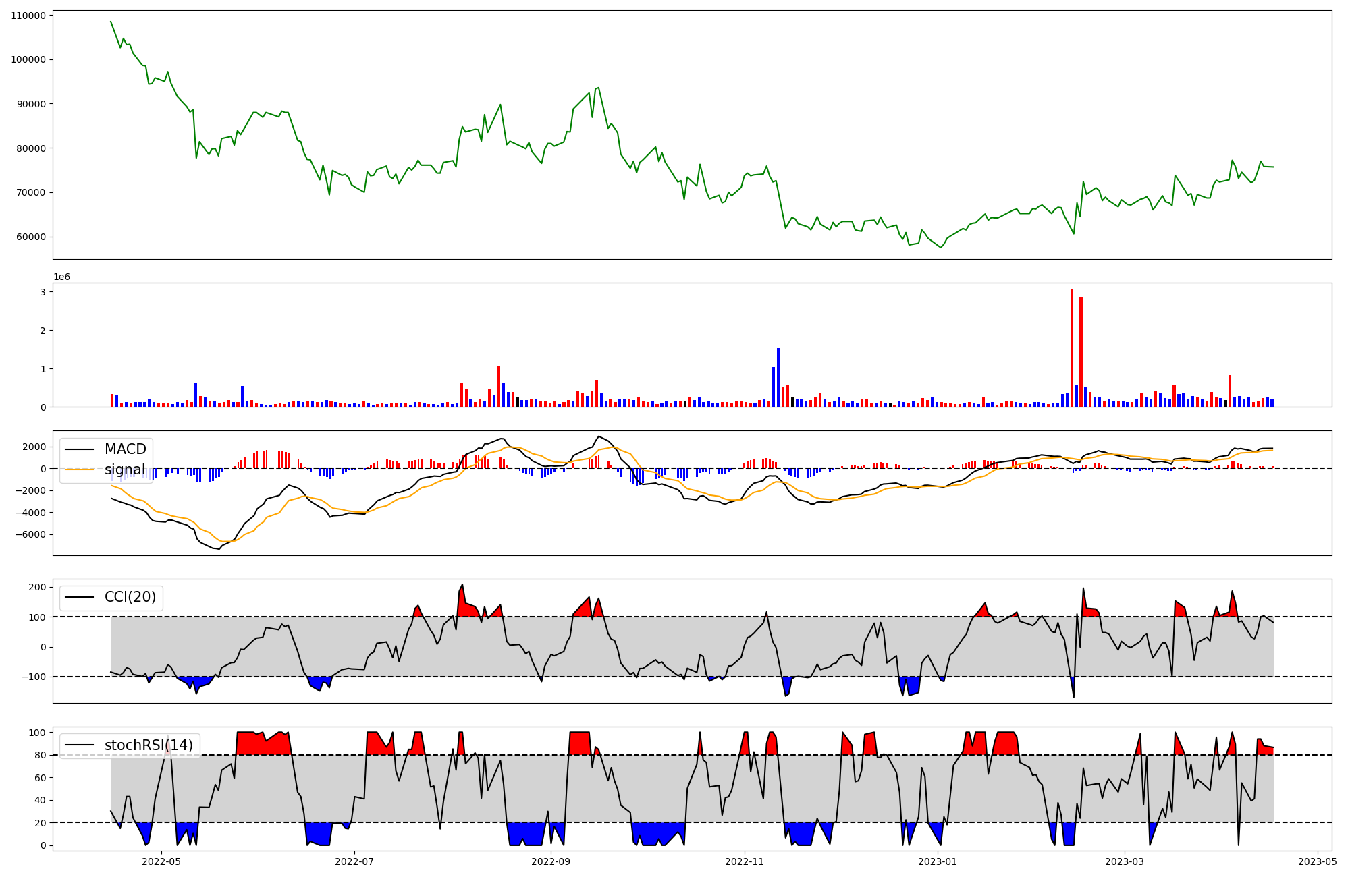Click the 1e6 volume scale label
Image resolution: width=1350 pixels, height=877 pixels.
pos(61,277)
